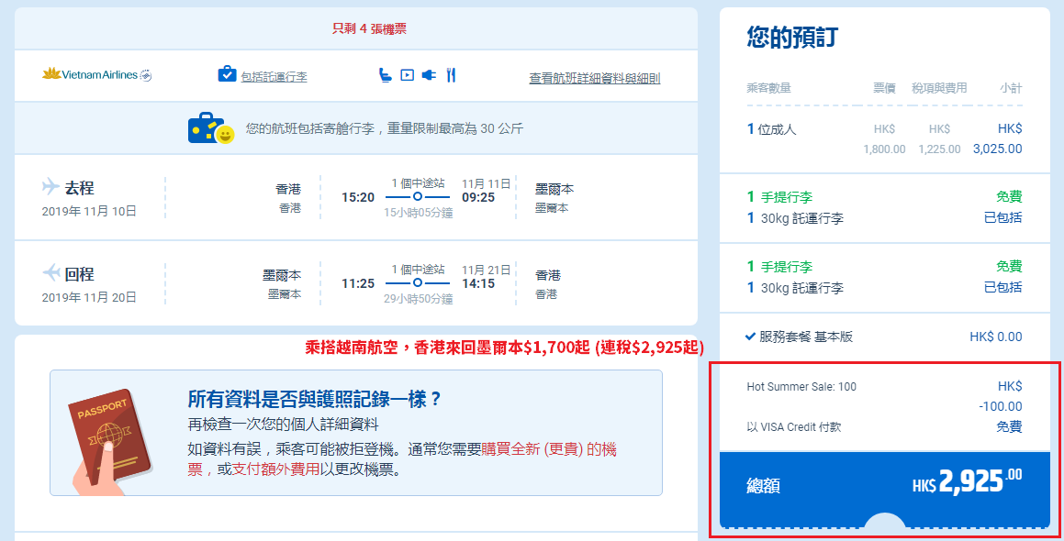Click the power outlet amenity icon
1064x541 pixels.
[429, 75]
